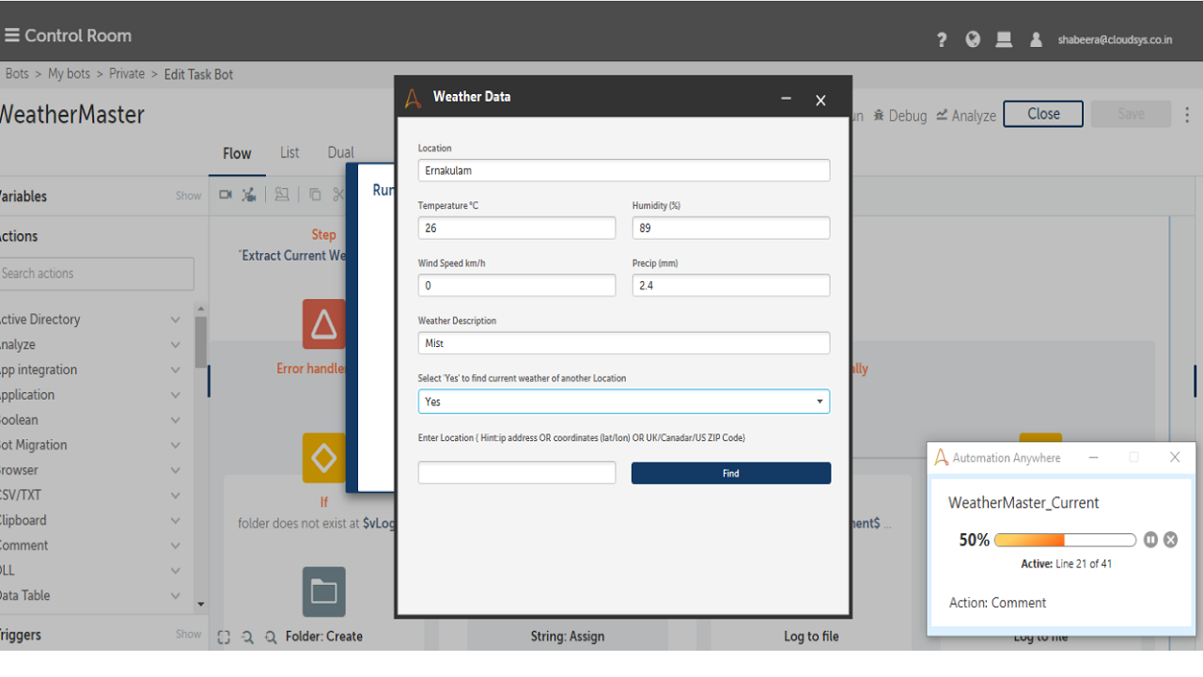This screenshot has width=1203, height=677.
Task: Expand the Browser actions category
Action: click(x=175, y=470)
